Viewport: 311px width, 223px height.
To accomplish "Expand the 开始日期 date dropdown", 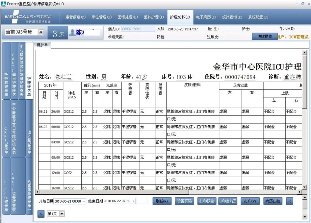I will point(84,201).
